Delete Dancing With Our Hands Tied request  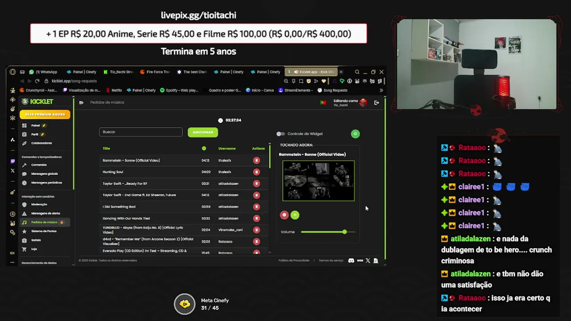click(257, 218)
